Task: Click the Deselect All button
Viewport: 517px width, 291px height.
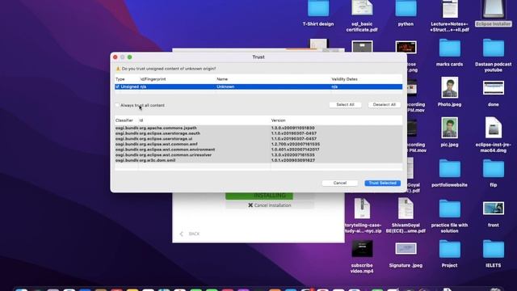Action: tap(385, 104)
